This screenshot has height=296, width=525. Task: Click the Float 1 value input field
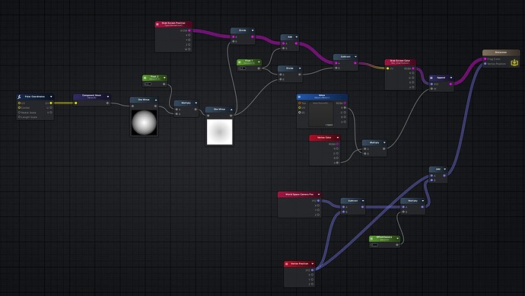[x=243, y=68]
